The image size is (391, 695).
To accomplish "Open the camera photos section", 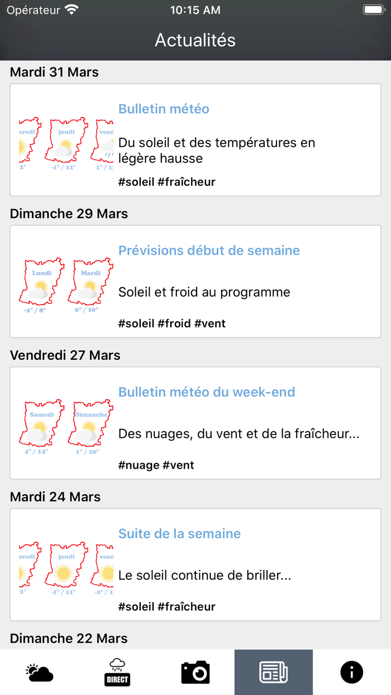I will click(x=195, y=672).
